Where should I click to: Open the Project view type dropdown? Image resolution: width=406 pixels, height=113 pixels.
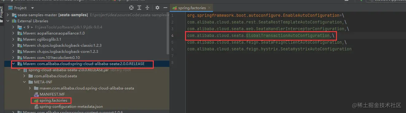33,8
